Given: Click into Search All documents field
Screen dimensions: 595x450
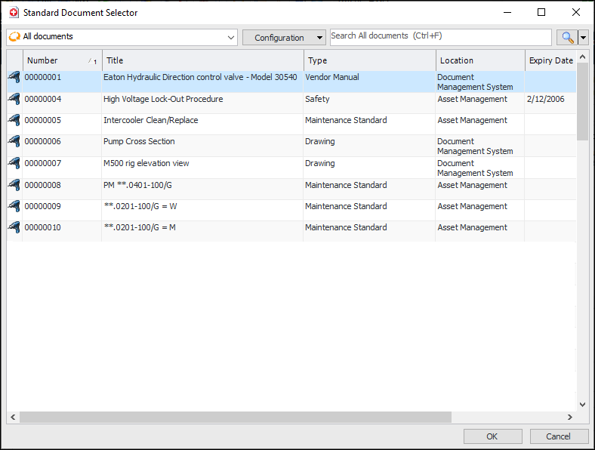Looking at the screenshot, I should (x=440, y=37).
